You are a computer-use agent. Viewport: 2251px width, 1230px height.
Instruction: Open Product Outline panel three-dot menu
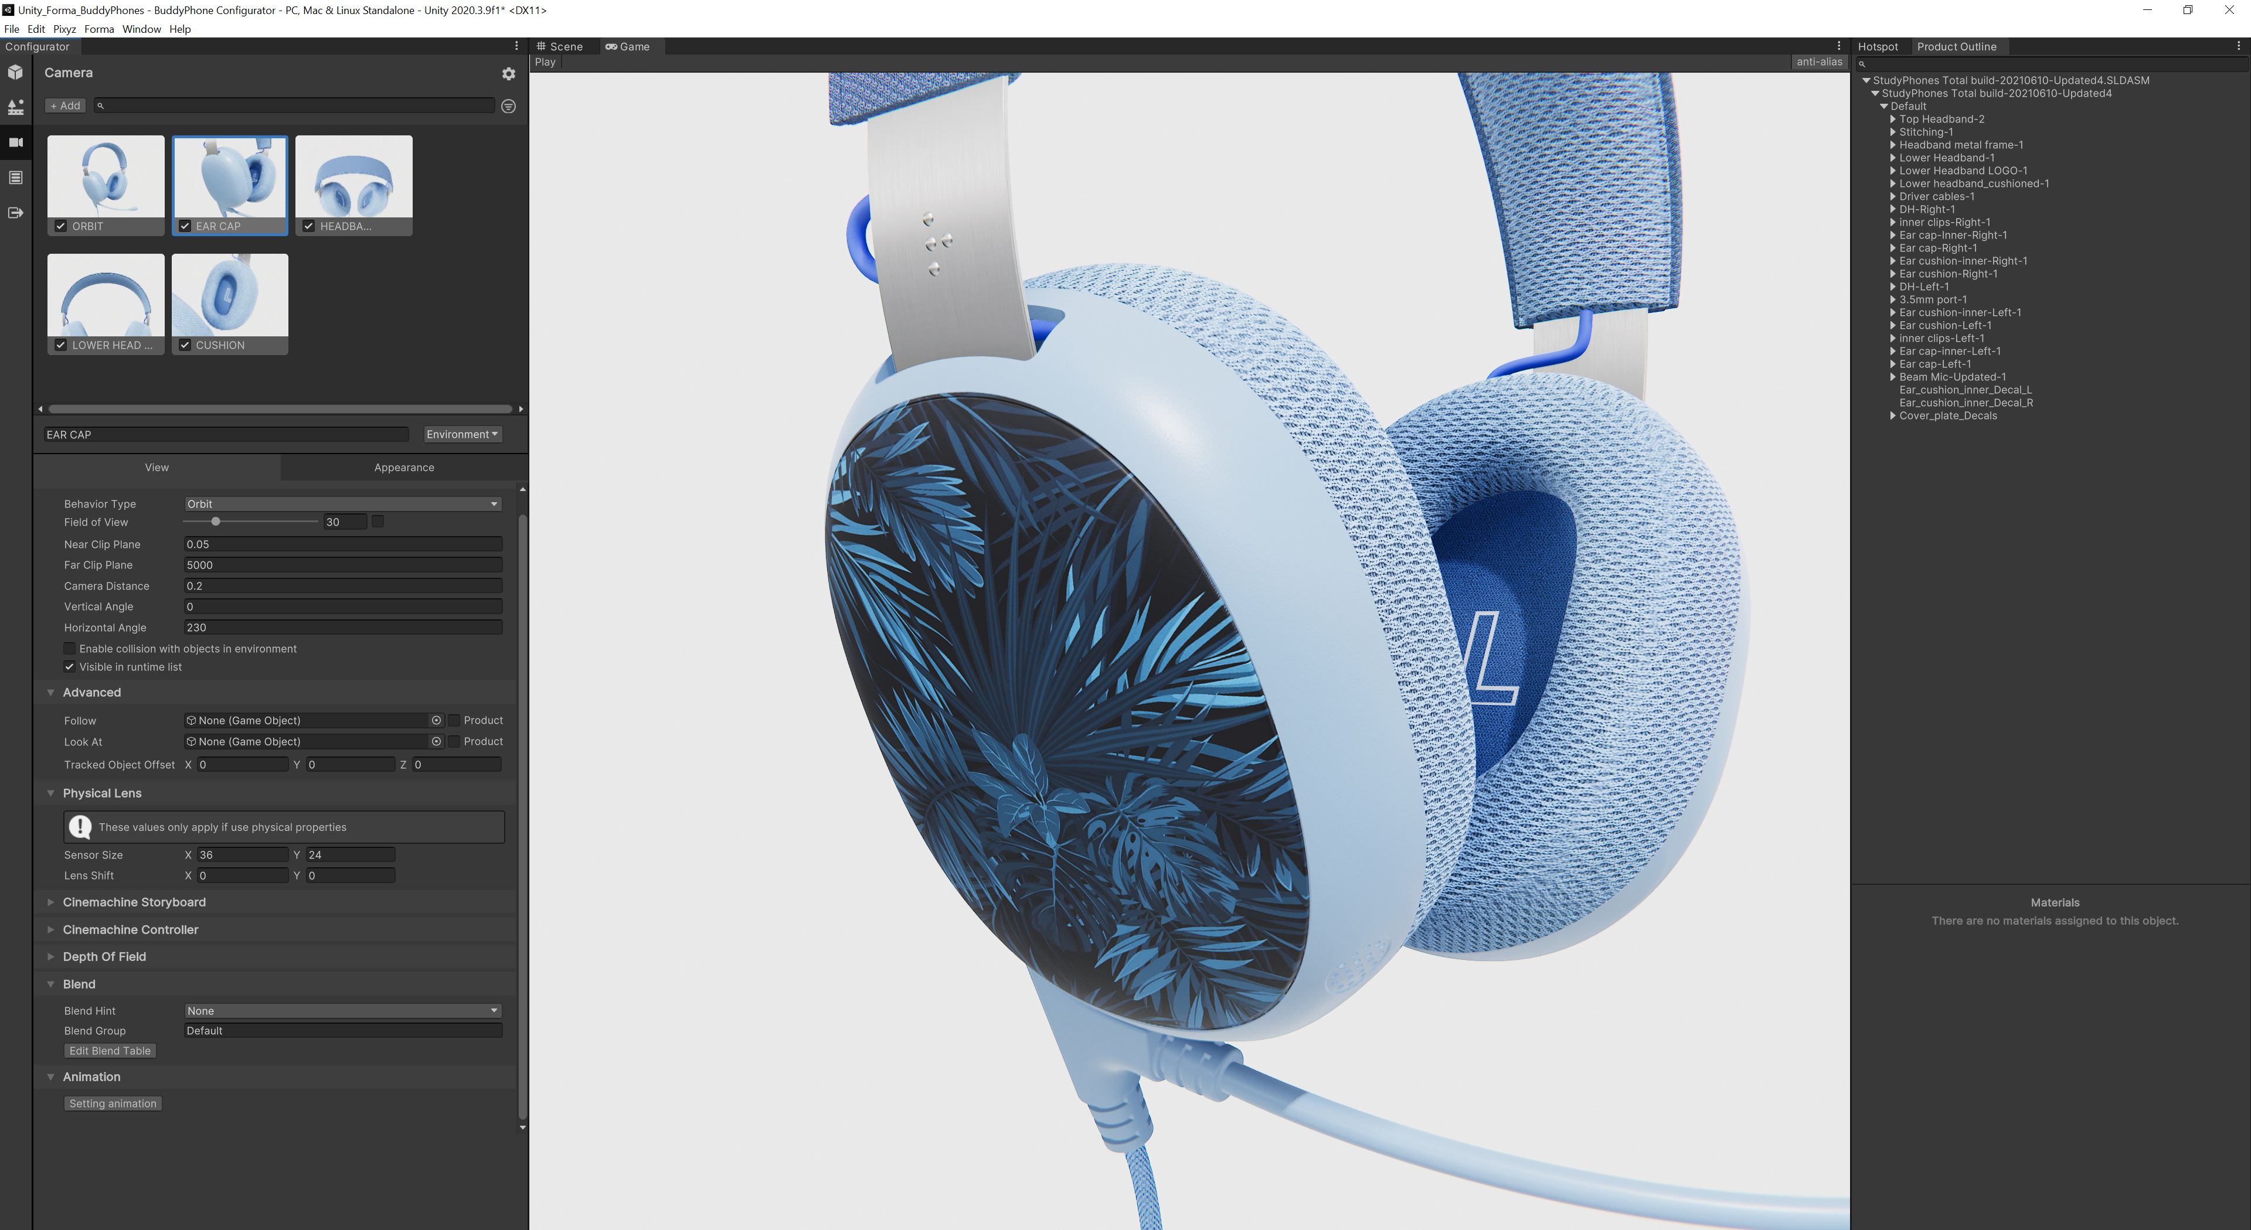tap(2239, 46)
